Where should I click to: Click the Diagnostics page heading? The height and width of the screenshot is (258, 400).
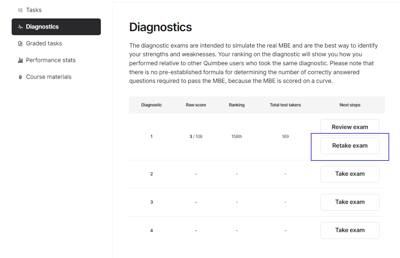pos(161,27)
